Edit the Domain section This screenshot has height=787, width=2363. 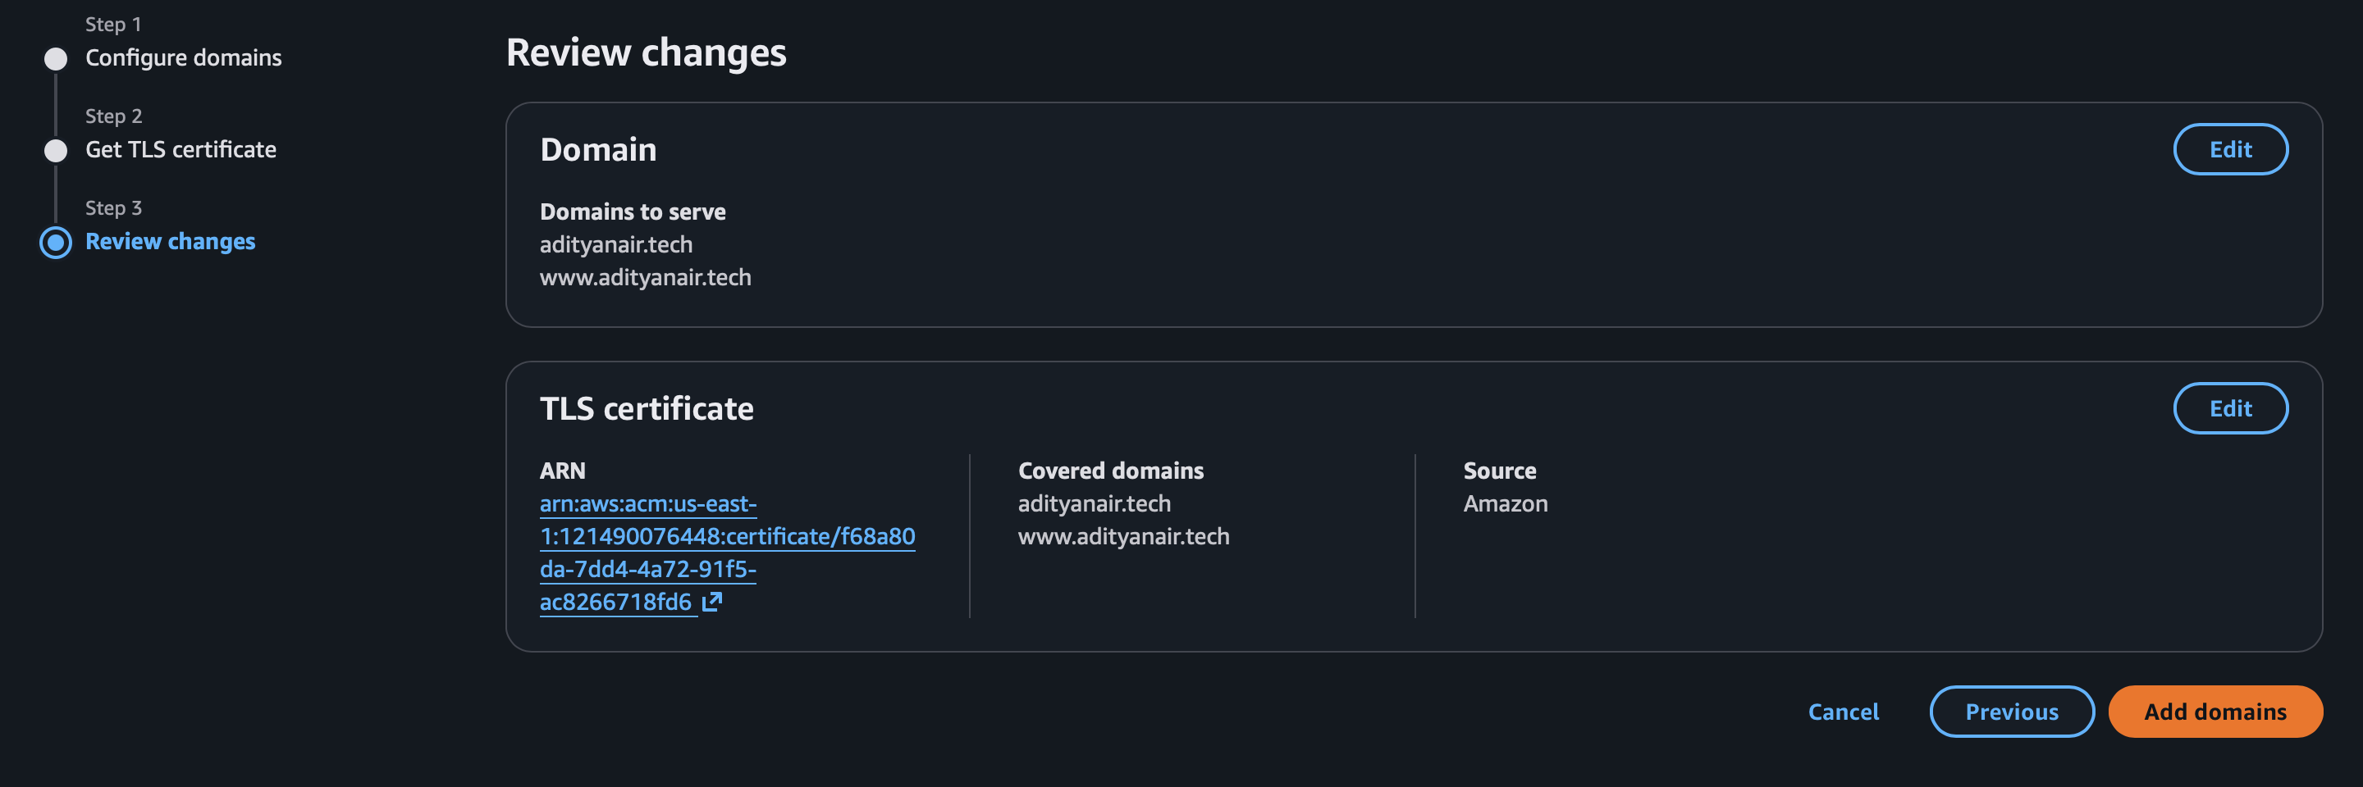2229,149
